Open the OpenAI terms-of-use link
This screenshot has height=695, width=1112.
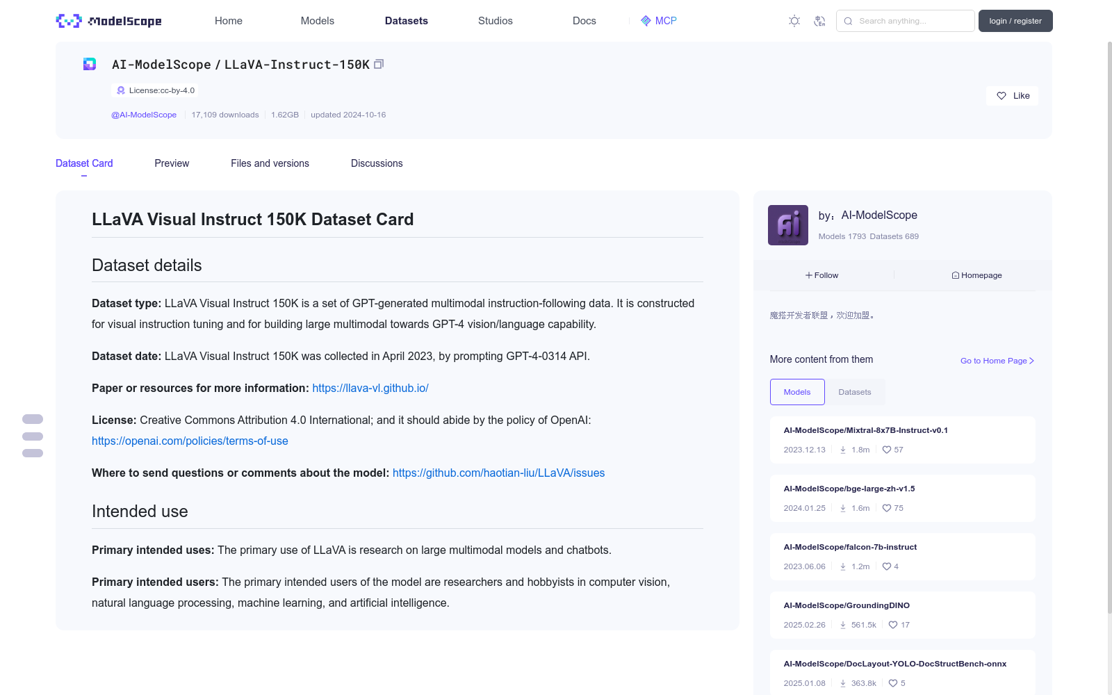click(x=190, y=441)
